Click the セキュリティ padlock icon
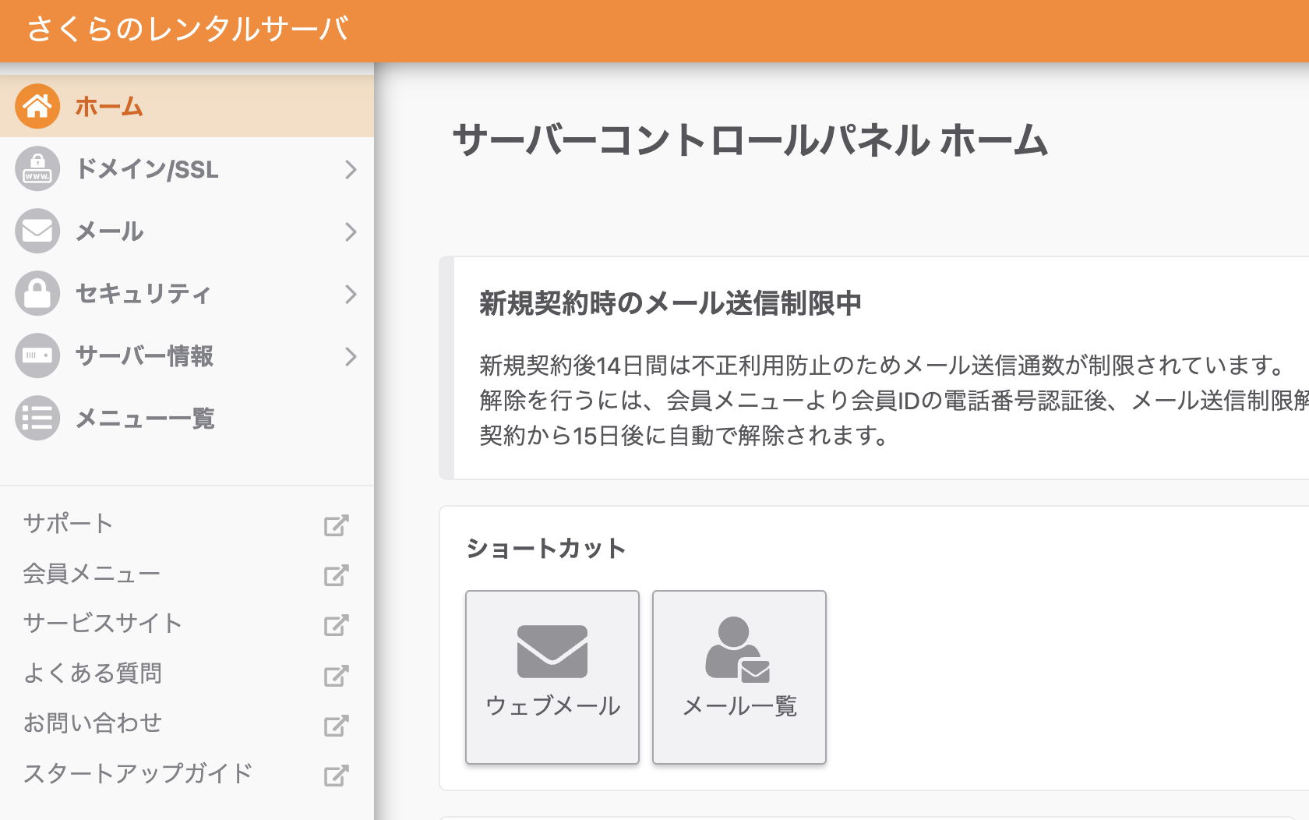The height and width of the screenshot is (820, 1309). [x=37, y=293]
